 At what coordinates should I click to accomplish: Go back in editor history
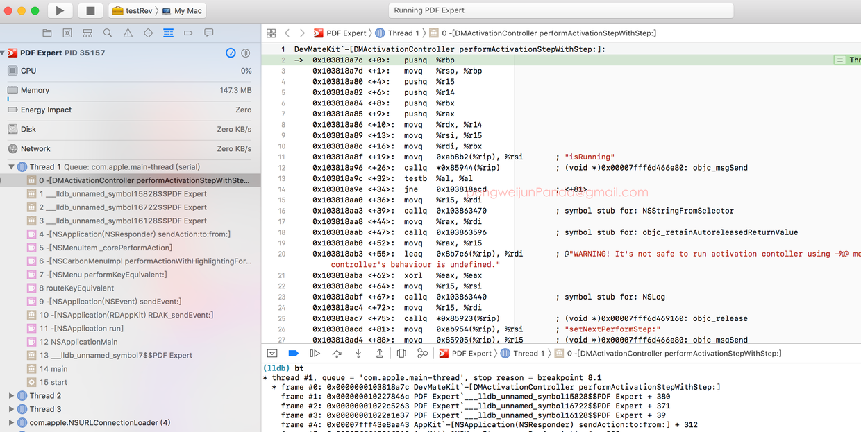(287, 33)
